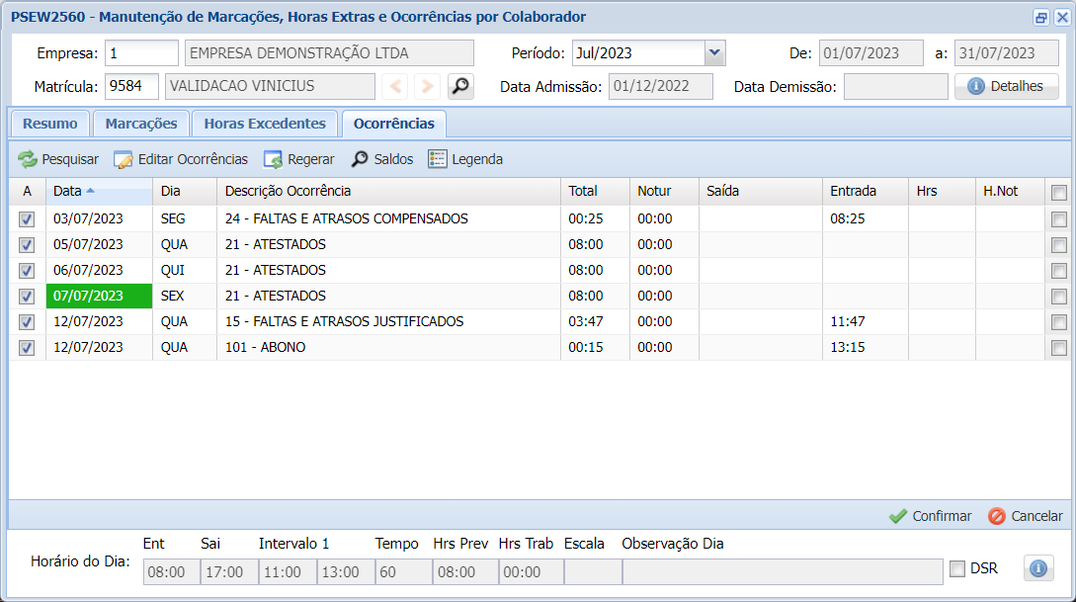The width and height of the screenshot is (1076, 602).
Task: Open the Período dropdown showing Jul/2023
Action: 712,53
